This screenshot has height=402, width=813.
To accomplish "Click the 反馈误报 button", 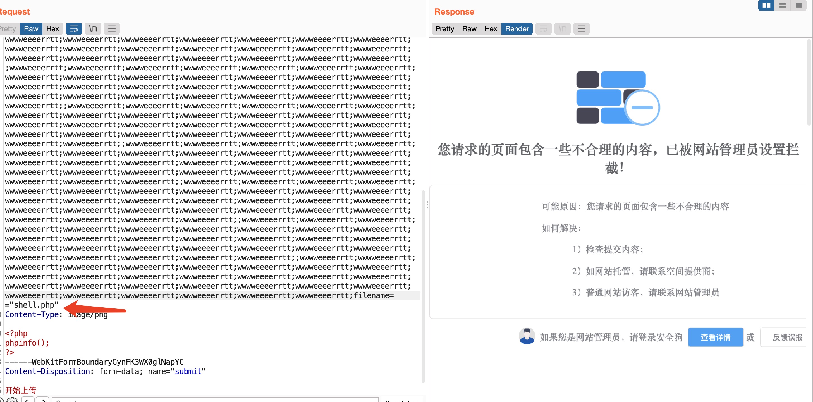I will coord(787,337).
